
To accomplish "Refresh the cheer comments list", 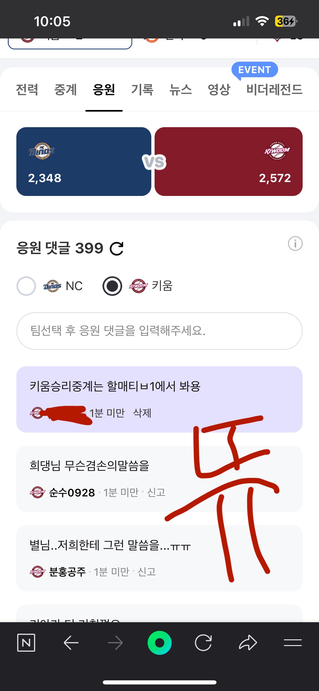I will coord(117,249).
